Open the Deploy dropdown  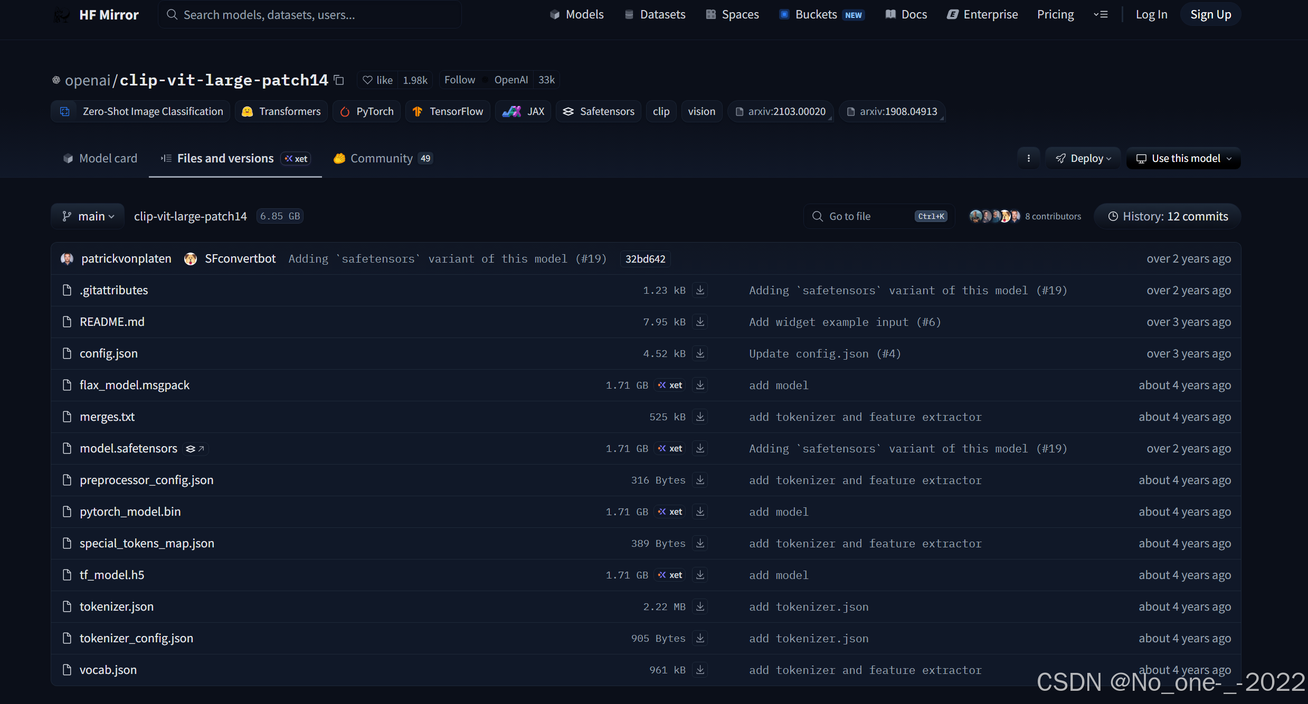[1083, 158]
